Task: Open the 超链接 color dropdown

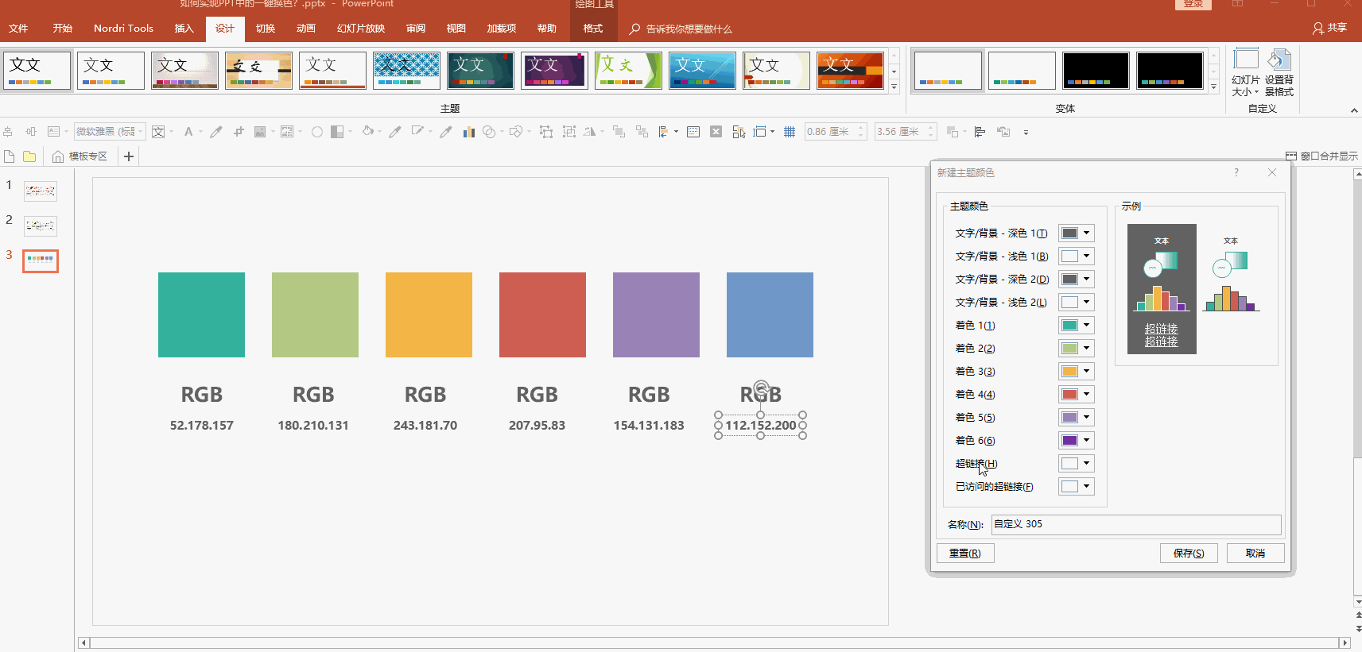Action: point(1077,463)
